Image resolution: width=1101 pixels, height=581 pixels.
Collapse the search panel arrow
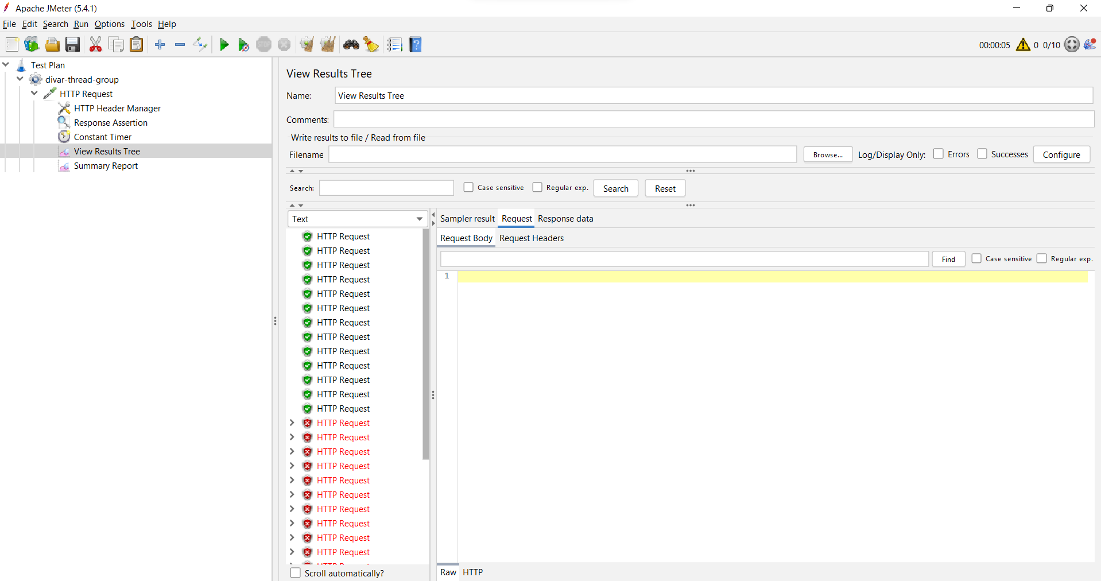[x=292, y=205]
